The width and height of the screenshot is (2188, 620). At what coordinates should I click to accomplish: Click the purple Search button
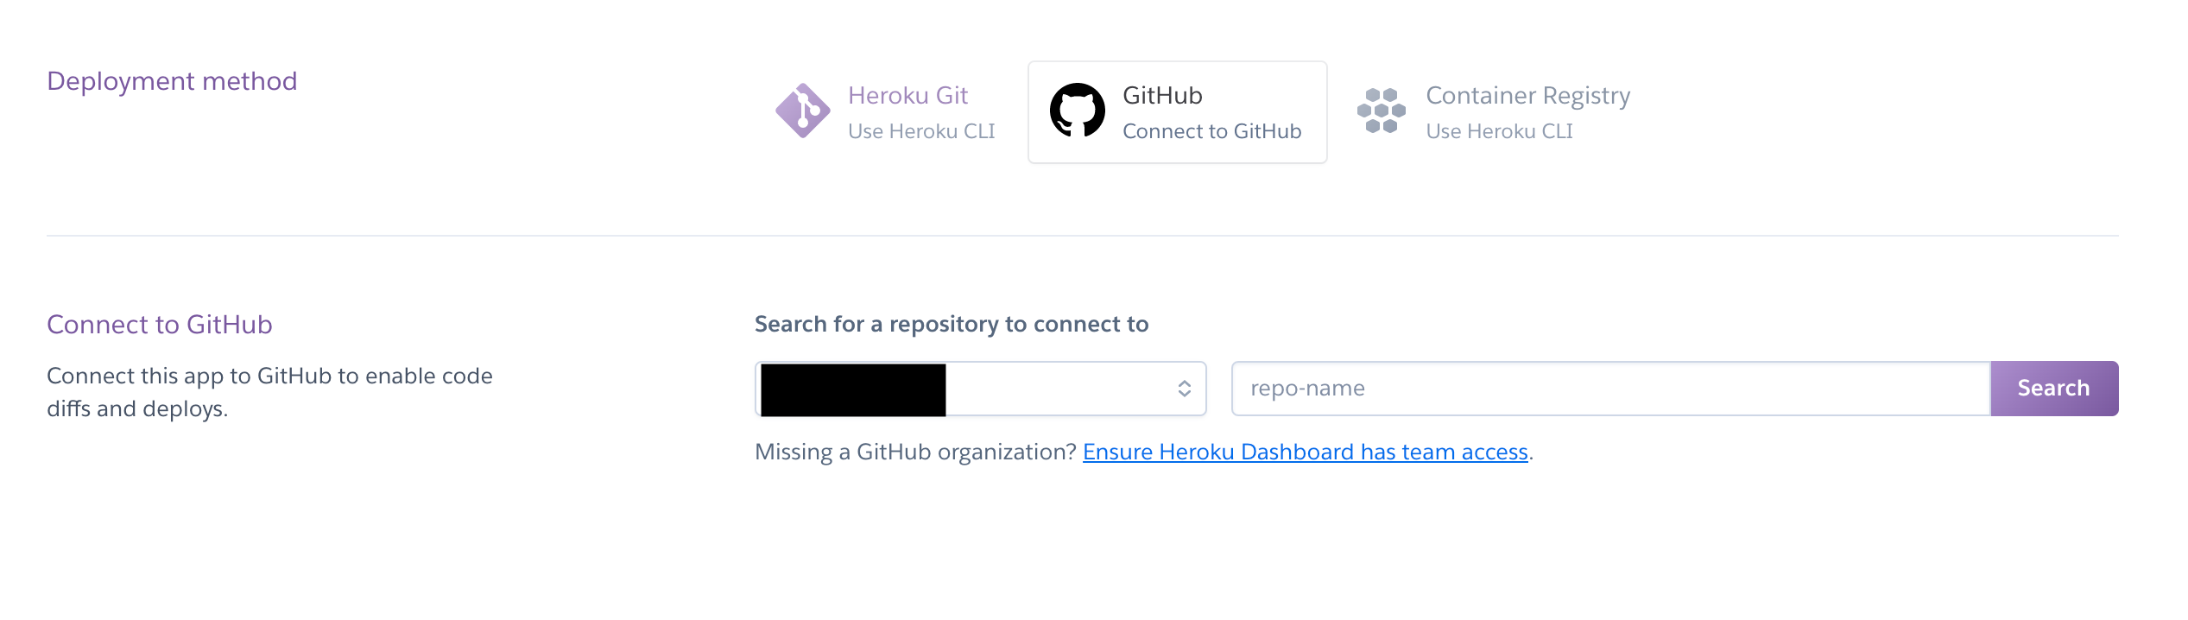[2054, 389]
